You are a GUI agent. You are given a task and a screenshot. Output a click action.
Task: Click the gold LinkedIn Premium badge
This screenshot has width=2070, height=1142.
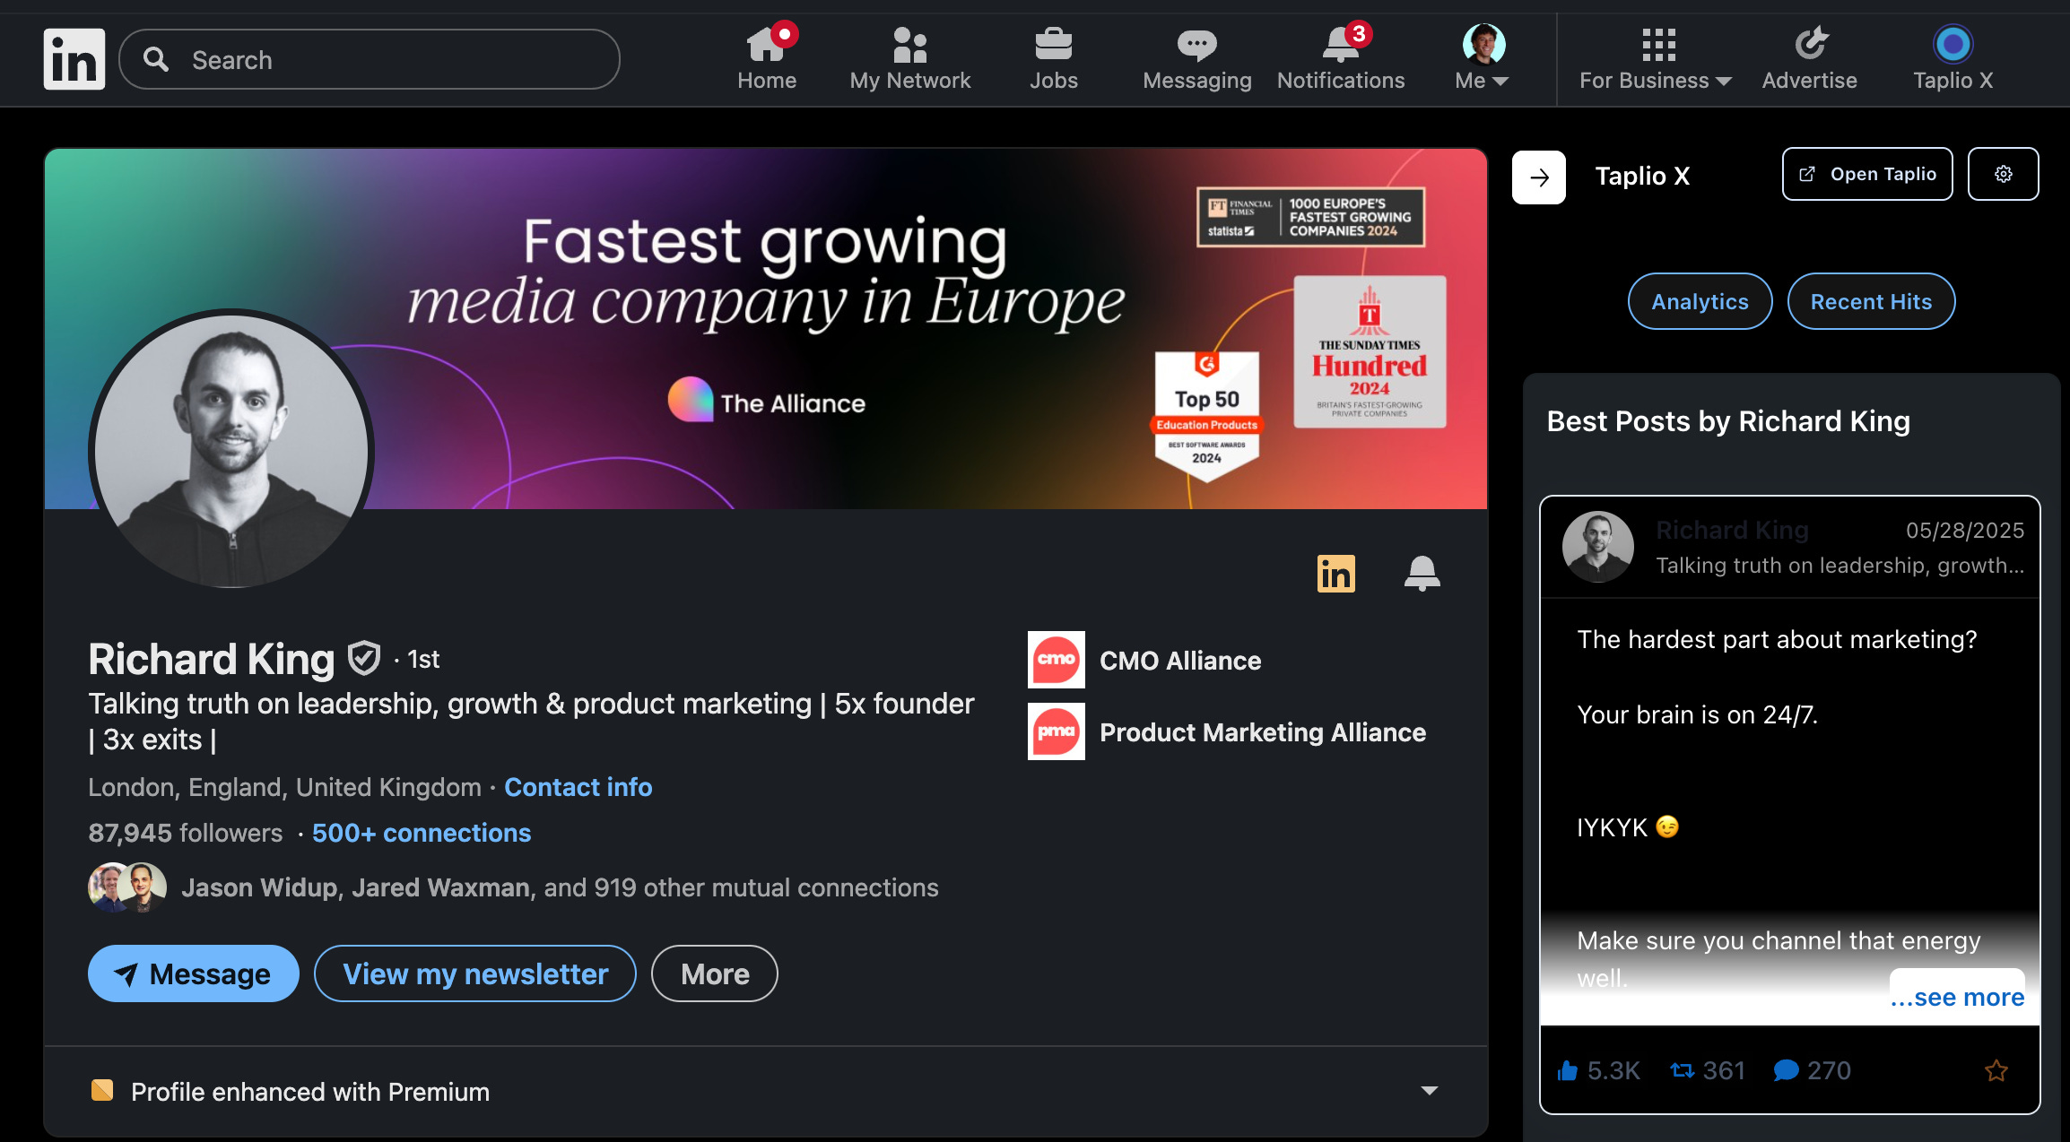(x=1335, y=574)
